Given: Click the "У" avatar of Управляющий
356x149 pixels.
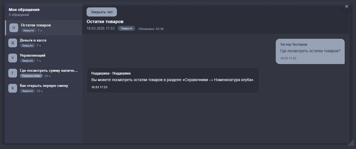Looking at the screenshot, I should 13,58.
